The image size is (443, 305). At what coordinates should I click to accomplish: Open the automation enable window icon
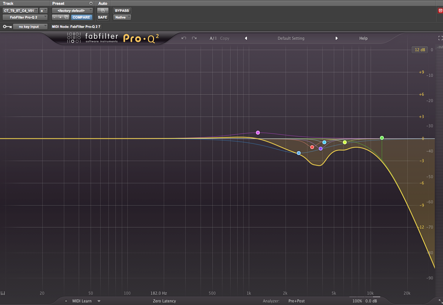103,11
